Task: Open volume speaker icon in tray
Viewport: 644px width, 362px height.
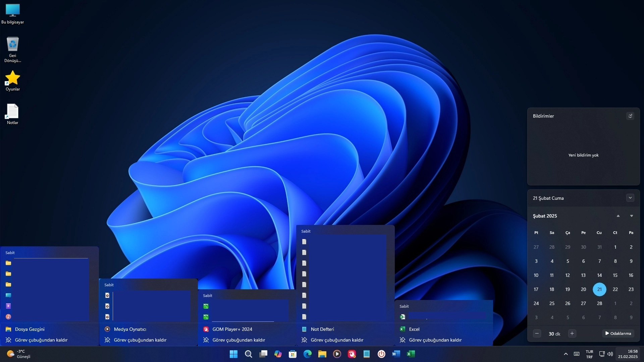Action: 610,354
